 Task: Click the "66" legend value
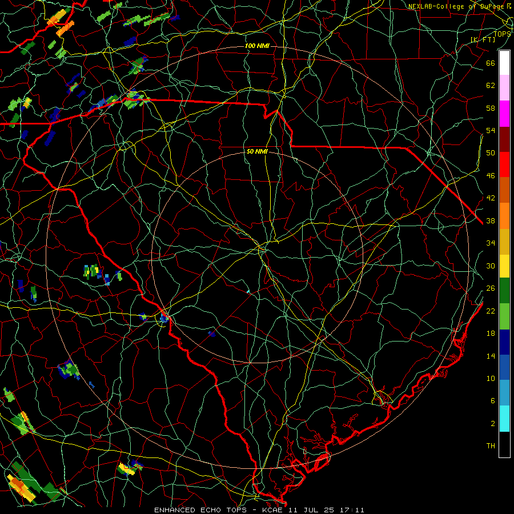[491, 63]
